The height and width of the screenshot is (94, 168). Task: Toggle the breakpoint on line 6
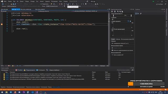(x=2, y=24)
